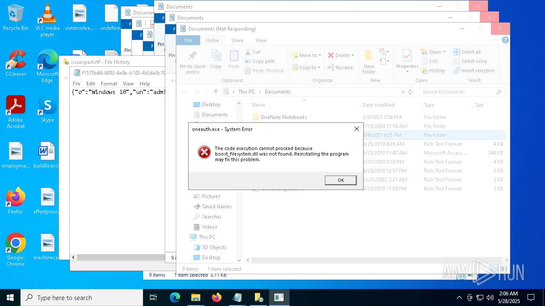Open the Google Chrome desktop icon
This screenshot has width=545, height=306.
16,250
